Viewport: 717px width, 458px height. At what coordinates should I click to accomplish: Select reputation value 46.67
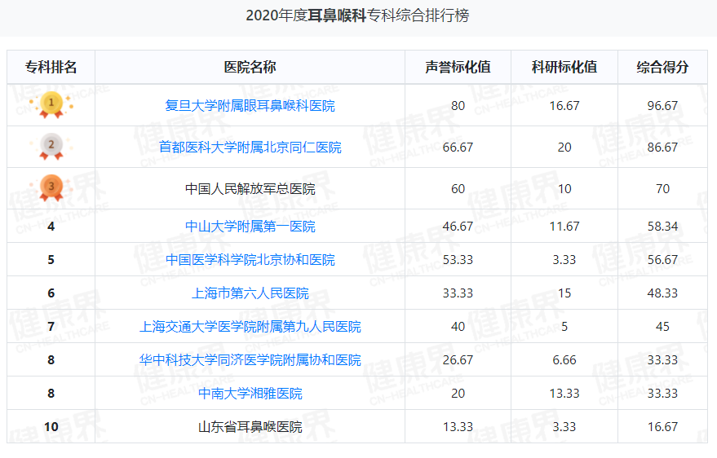[458, 226]
